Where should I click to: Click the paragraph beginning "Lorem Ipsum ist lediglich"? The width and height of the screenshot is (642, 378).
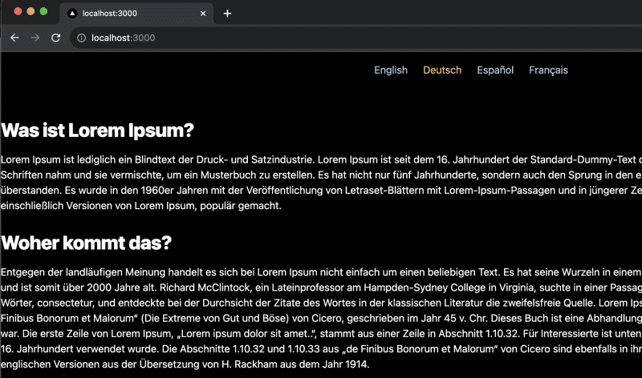[x=321, y=183]
